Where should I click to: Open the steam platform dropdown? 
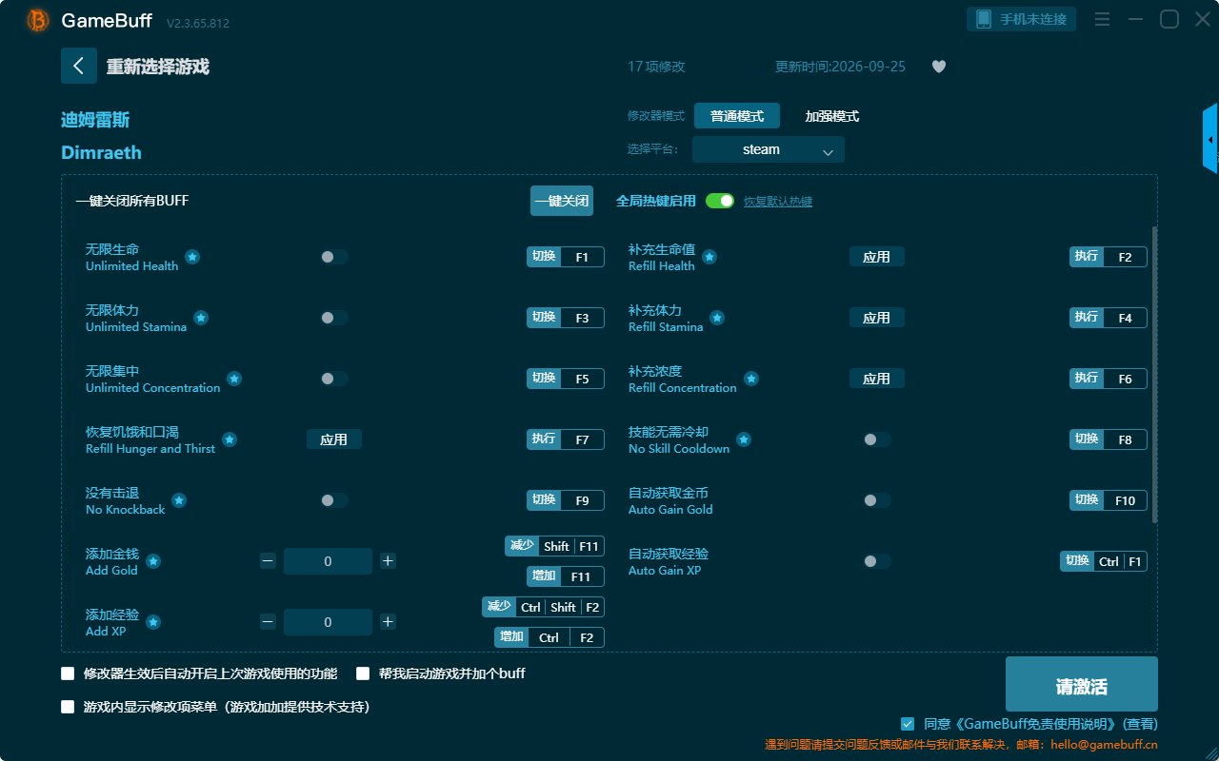click(769, 149)
